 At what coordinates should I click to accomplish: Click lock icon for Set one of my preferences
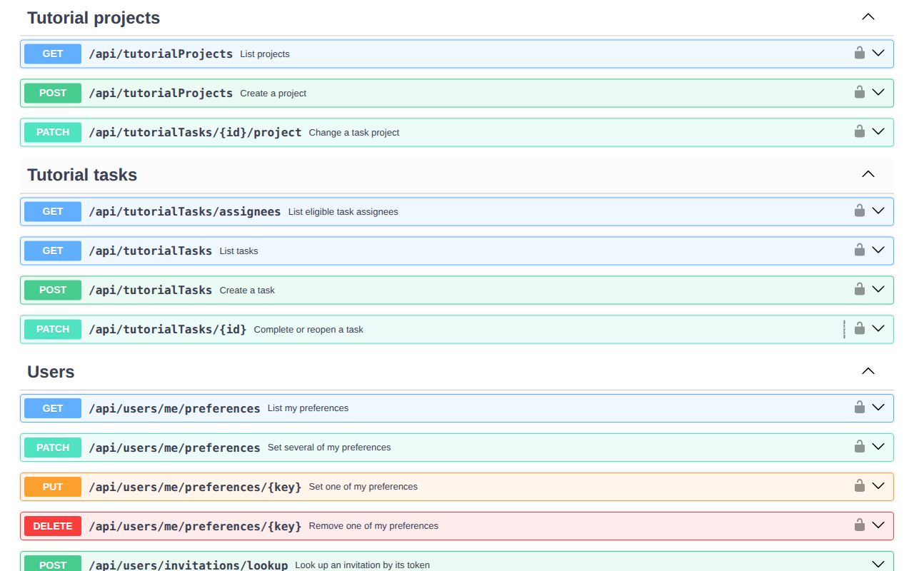[860, 485]
